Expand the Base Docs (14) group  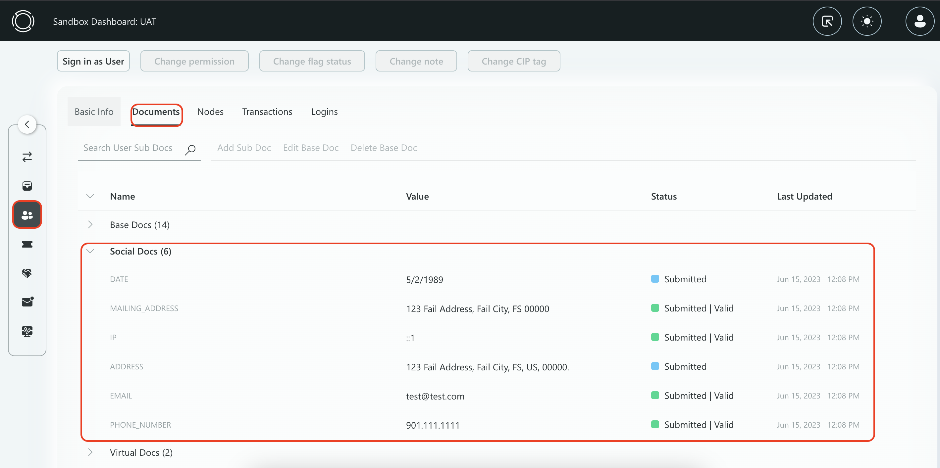click(x=90, y=225)
